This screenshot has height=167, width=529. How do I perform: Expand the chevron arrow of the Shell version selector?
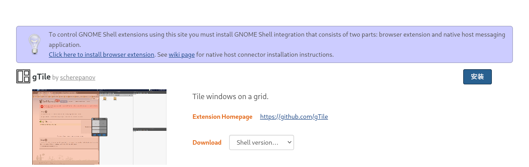click(289, 142)
